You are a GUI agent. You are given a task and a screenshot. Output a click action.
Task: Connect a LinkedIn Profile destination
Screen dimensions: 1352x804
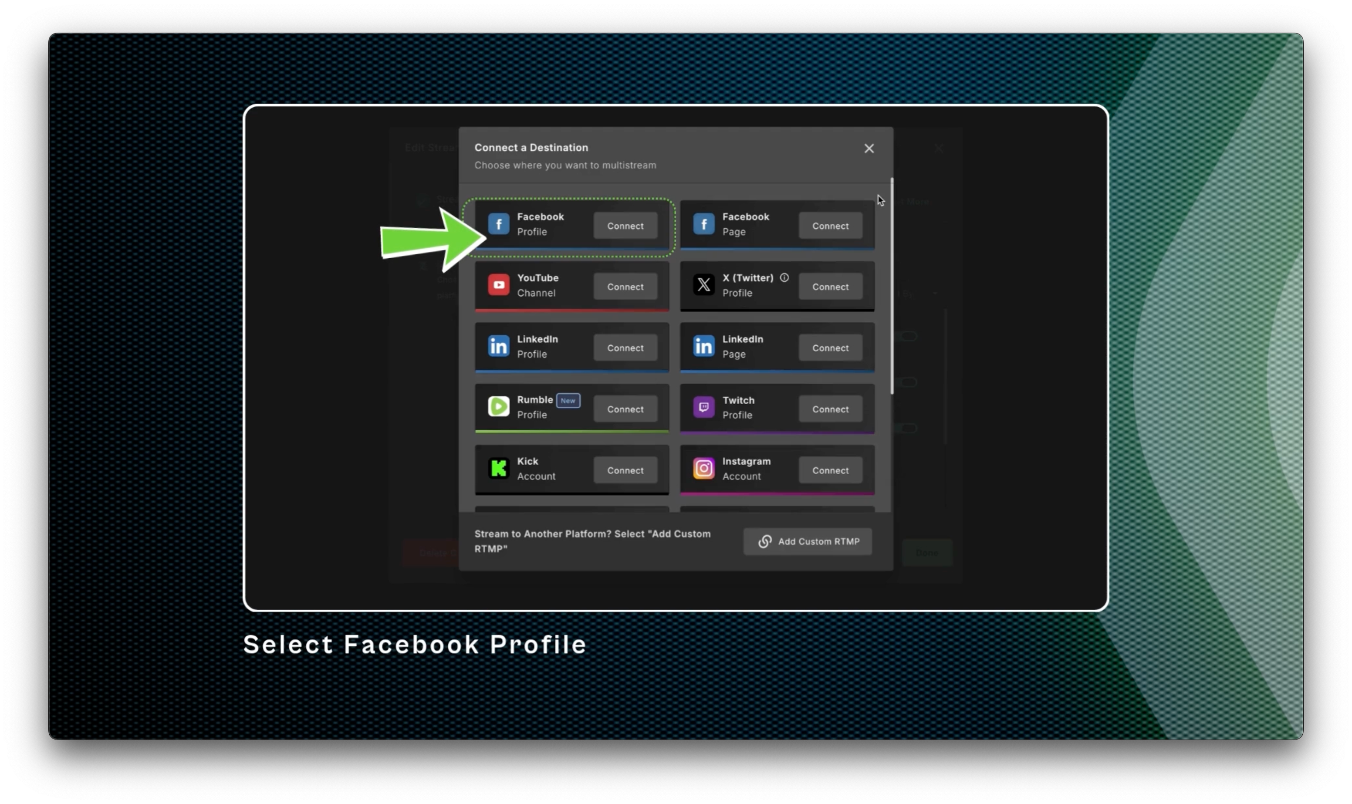tap(625, 348)
